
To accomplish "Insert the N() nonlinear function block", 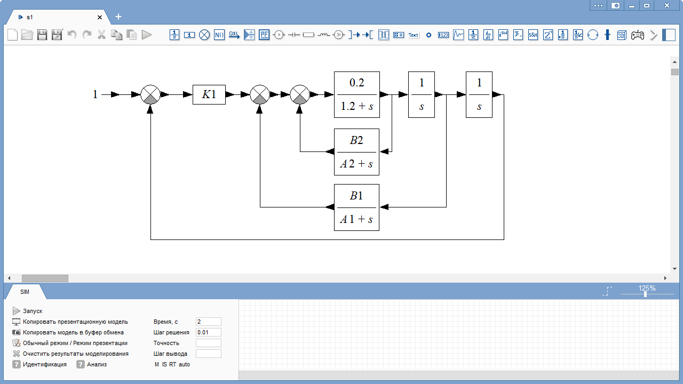I will pyautogui.click(x=219, y=35).
